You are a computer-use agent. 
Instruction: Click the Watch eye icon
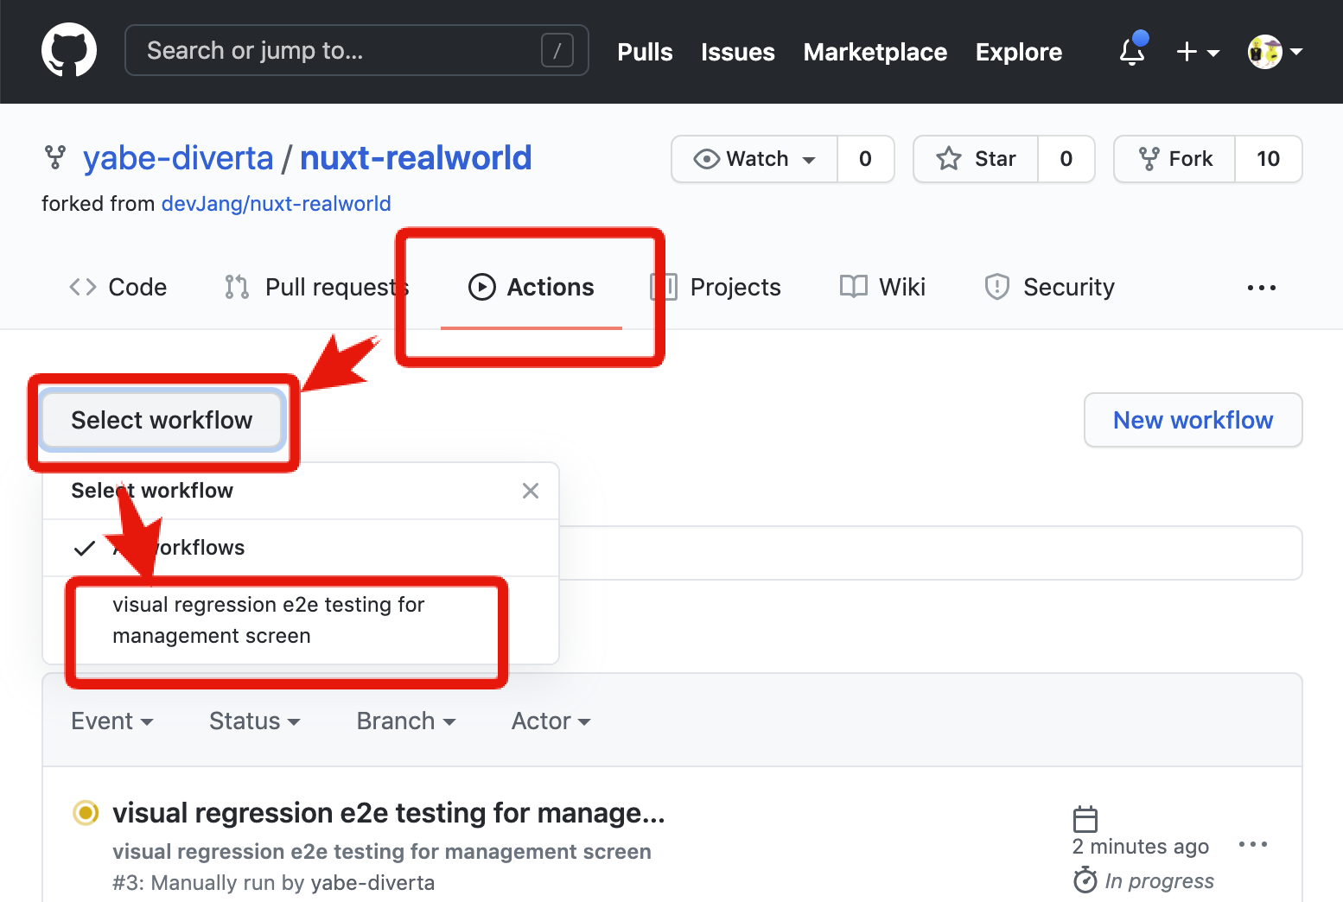point(706,159)
